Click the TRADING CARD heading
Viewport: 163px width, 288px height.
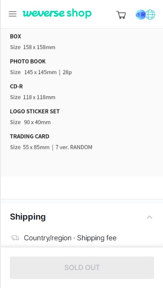click(30, 136)
